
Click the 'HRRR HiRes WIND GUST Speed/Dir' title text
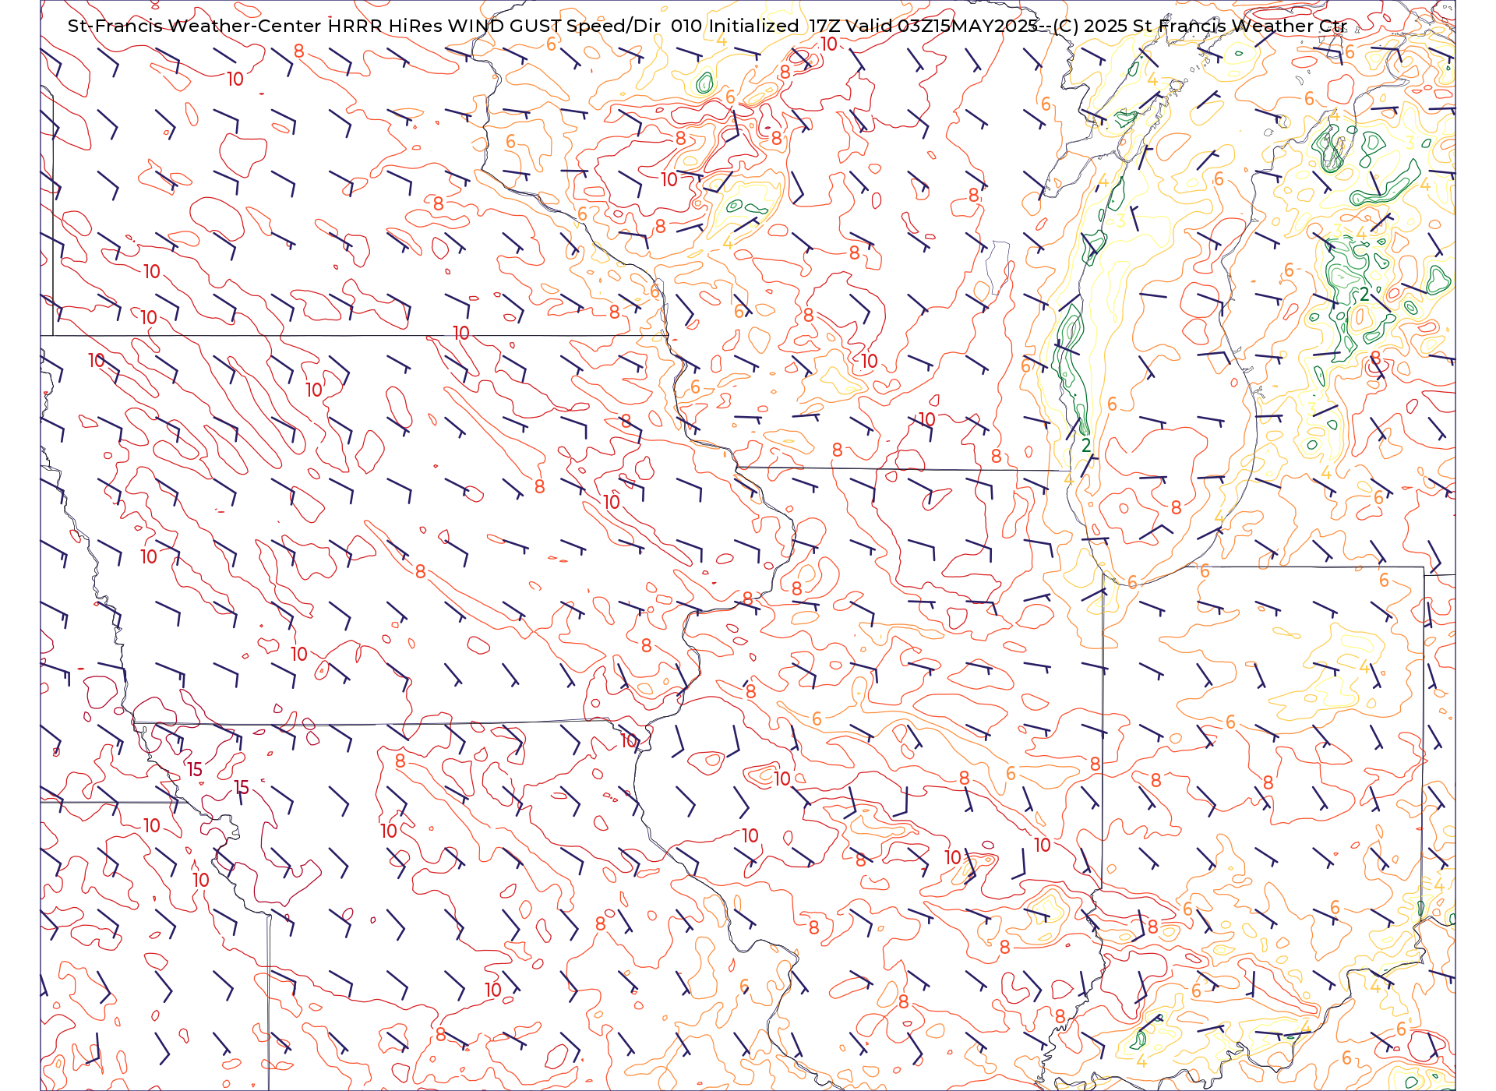[x=494, y=26]
